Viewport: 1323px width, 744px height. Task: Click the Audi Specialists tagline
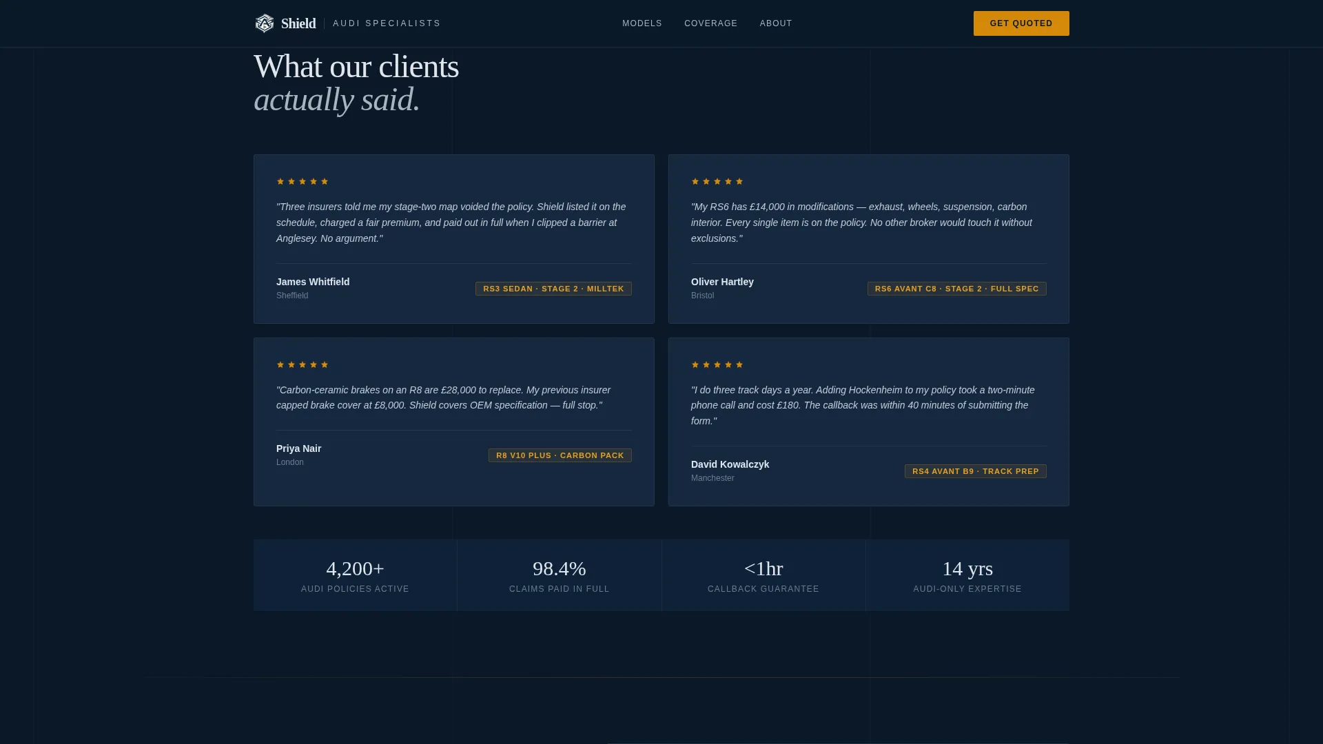coord(387,23)
